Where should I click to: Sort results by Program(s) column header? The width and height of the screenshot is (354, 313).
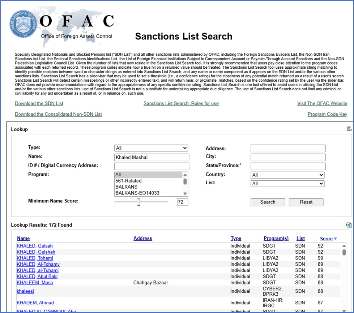point(276,238)
